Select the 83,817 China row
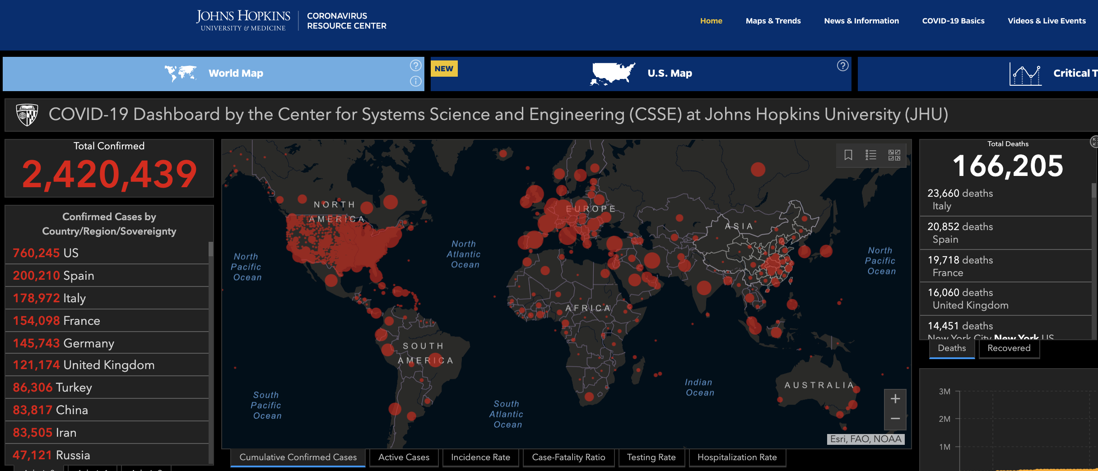The height and width of the screenshot is (471, 1098). coord(107,410)
